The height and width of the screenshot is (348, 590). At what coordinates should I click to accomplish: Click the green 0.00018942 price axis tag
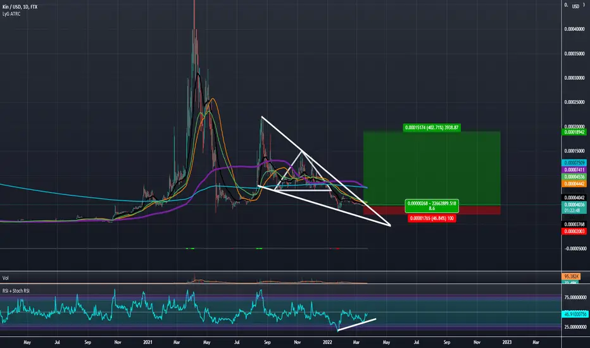(574, 132)
